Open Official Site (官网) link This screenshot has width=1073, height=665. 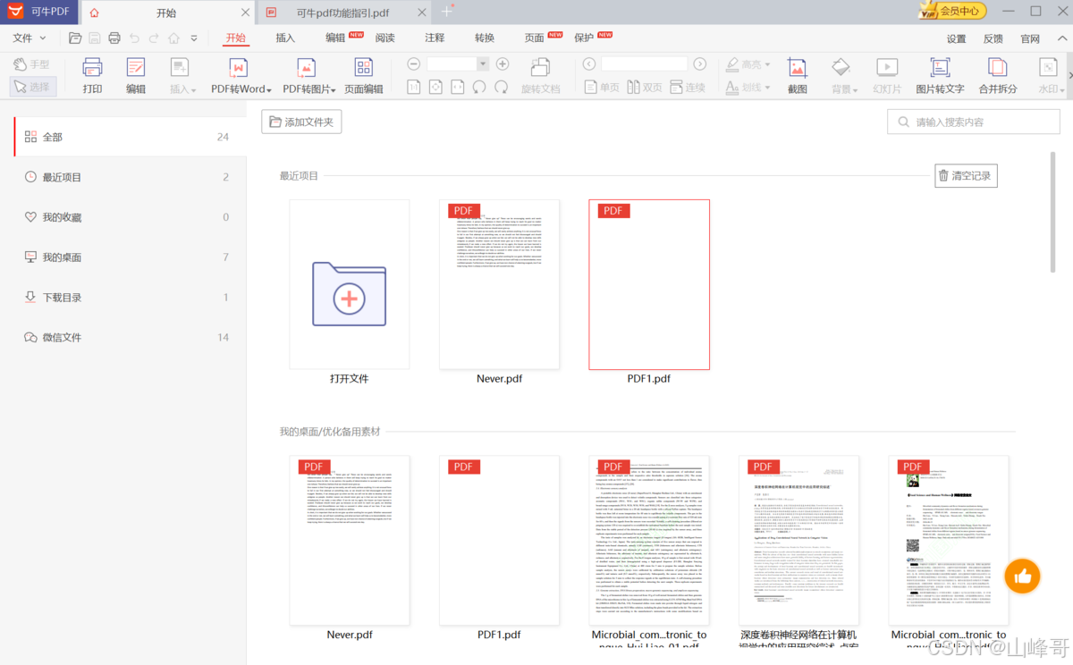click(1030, 38)
